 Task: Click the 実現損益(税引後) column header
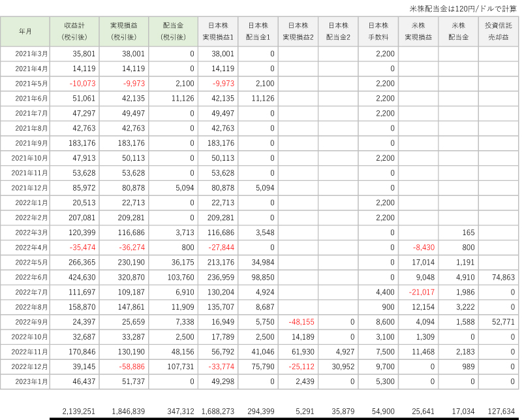pos(124,31)
